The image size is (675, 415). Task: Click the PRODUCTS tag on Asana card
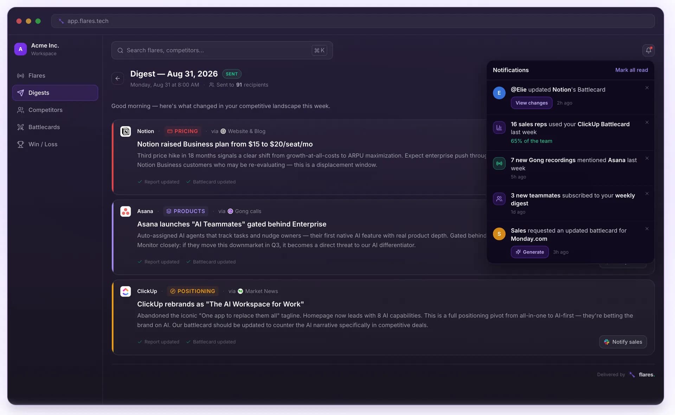[x=186, y=211]
